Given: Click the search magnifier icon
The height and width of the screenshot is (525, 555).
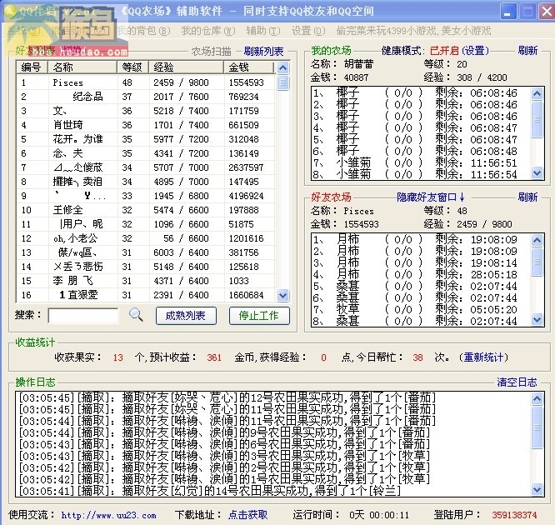Looking at the screenshot, I should click(x=136, y=315).
